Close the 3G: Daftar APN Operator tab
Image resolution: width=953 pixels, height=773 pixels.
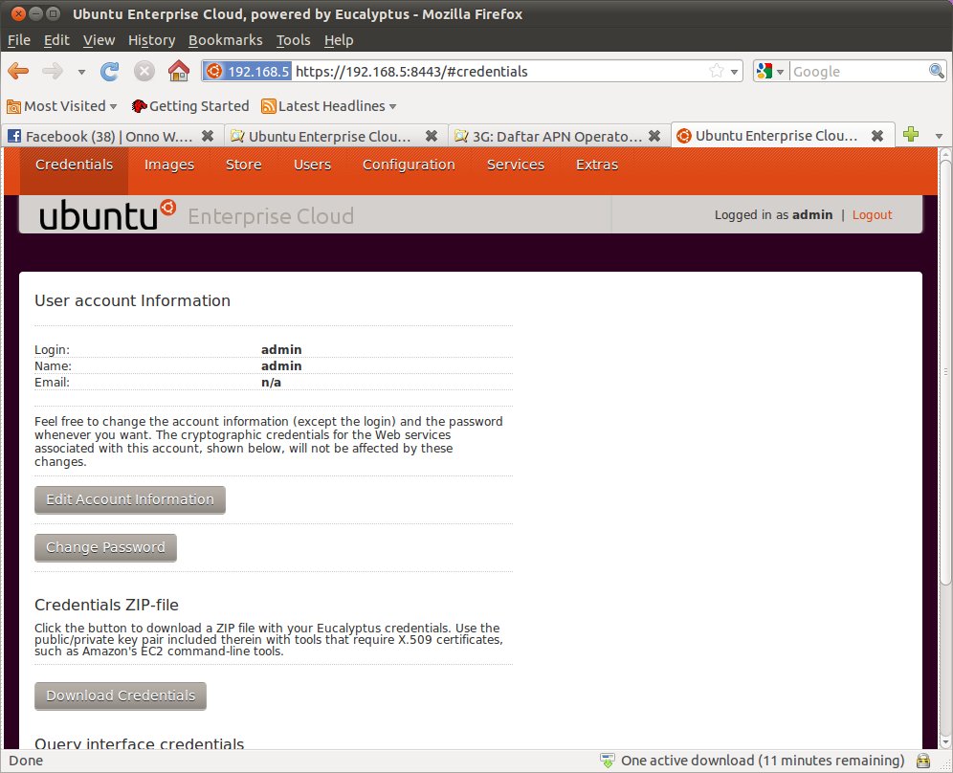[654, 136]
